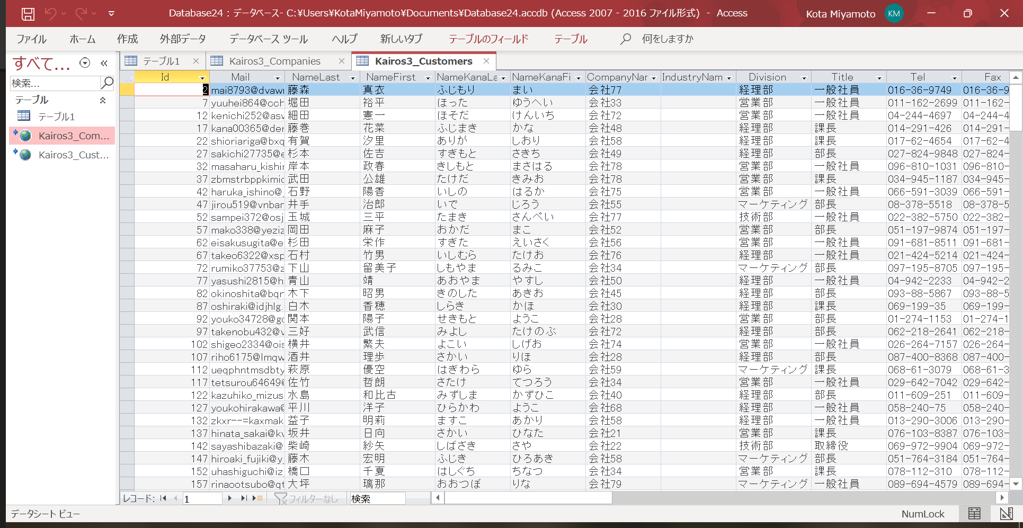
Task: Go to last record navigation button
Action: pyautogui.click(x=244, y=498)
